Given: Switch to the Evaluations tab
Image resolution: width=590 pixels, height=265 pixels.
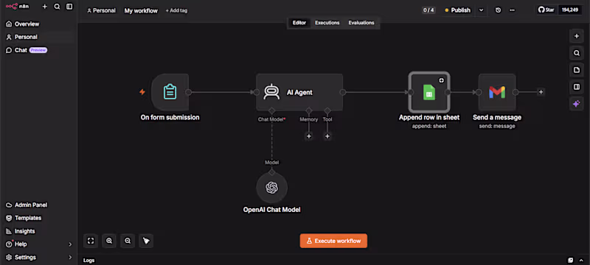Looking at the screenshot, I should [x=361, y=23].
